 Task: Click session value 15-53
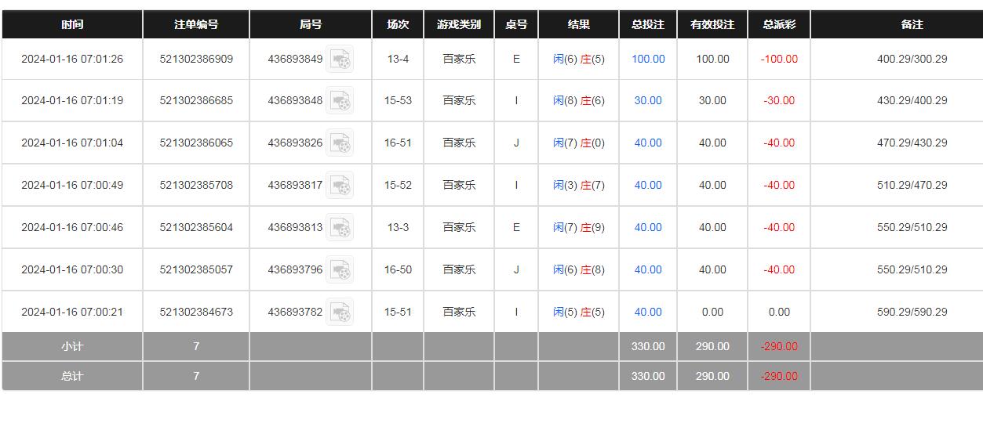[398, 101]
